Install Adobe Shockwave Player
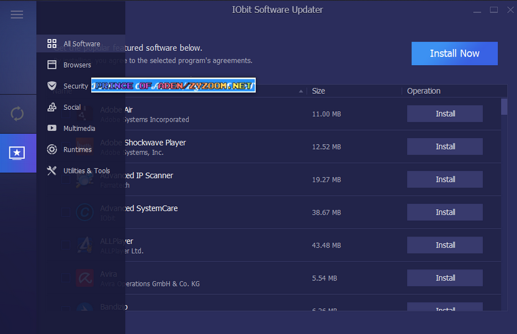 (445, 147)
